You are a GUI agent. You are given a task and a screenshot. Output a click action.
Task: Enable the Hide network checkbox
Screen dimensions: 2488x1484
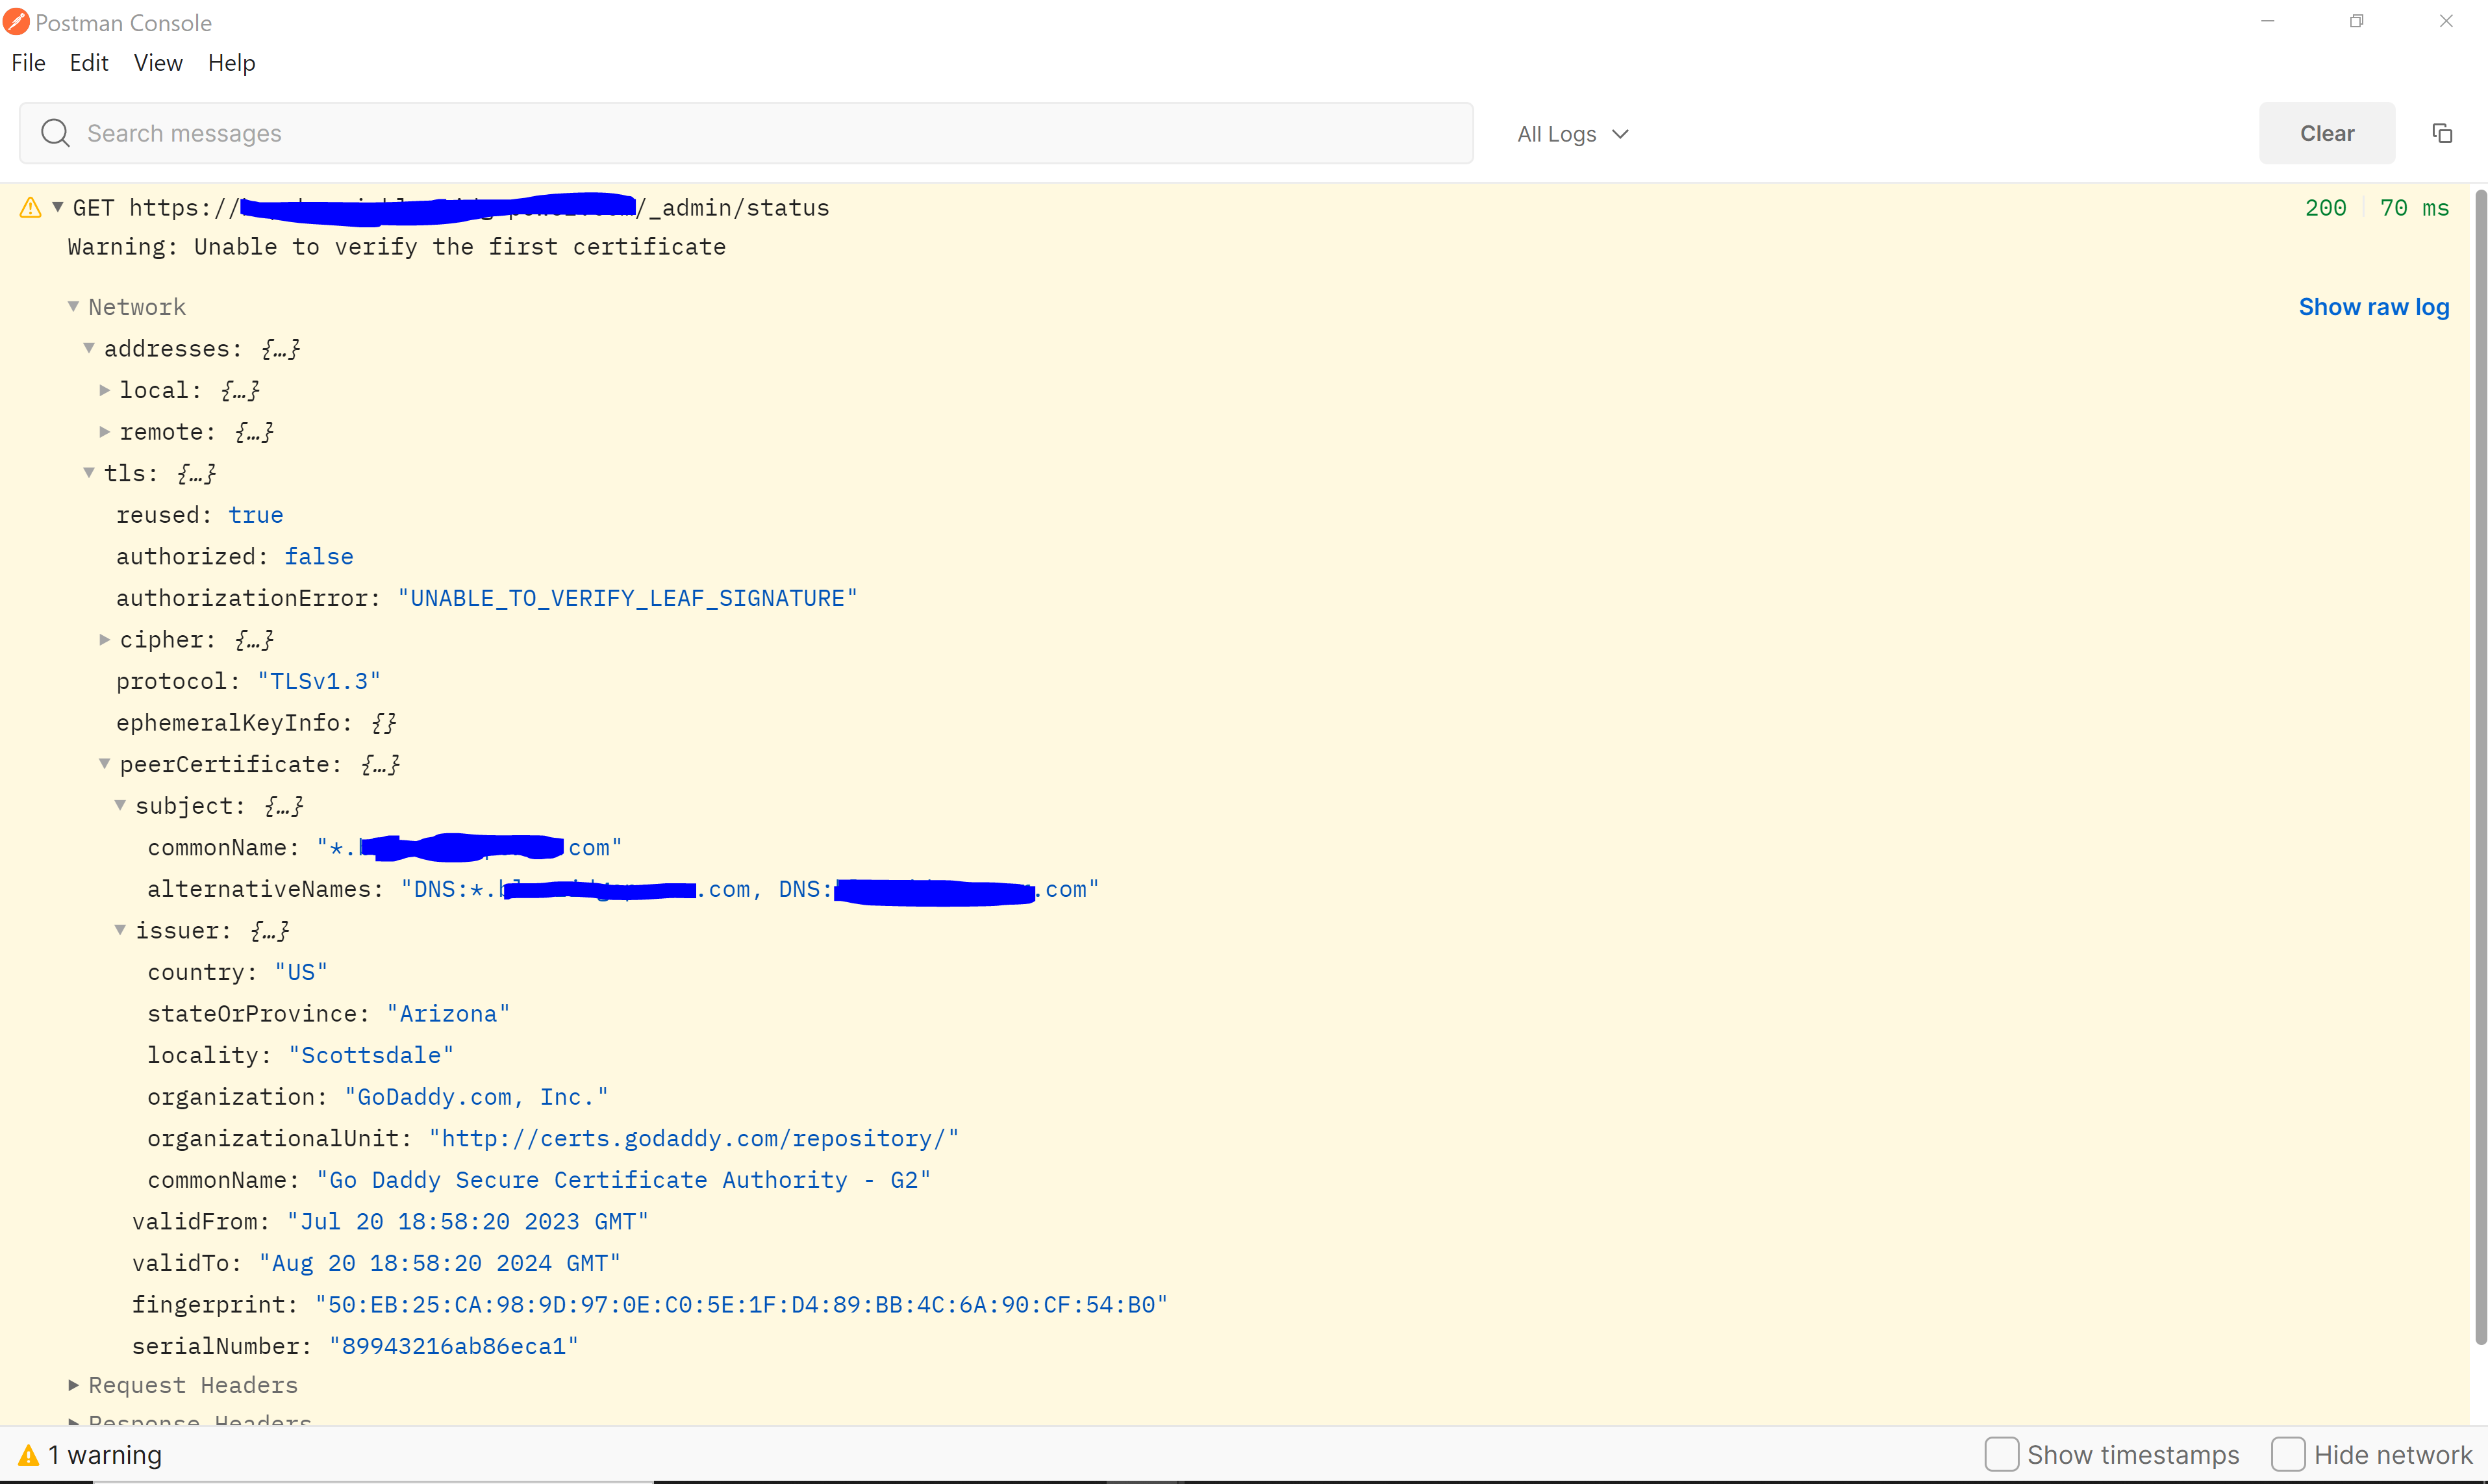click(2288, 1454)
